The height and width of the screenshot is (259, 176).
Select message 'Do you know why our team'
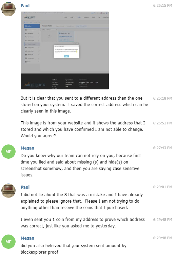[81, 165]
